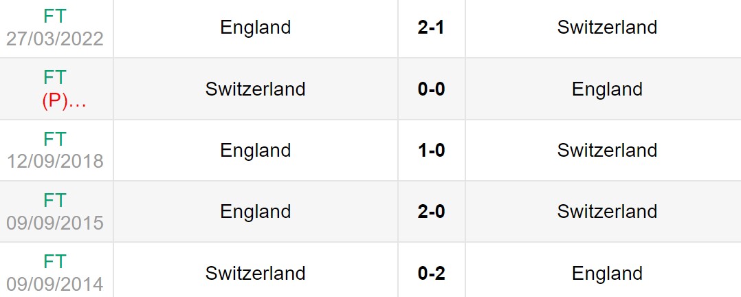
Task: Select England in the 2-1 match
Action: [x=256, y=27]
